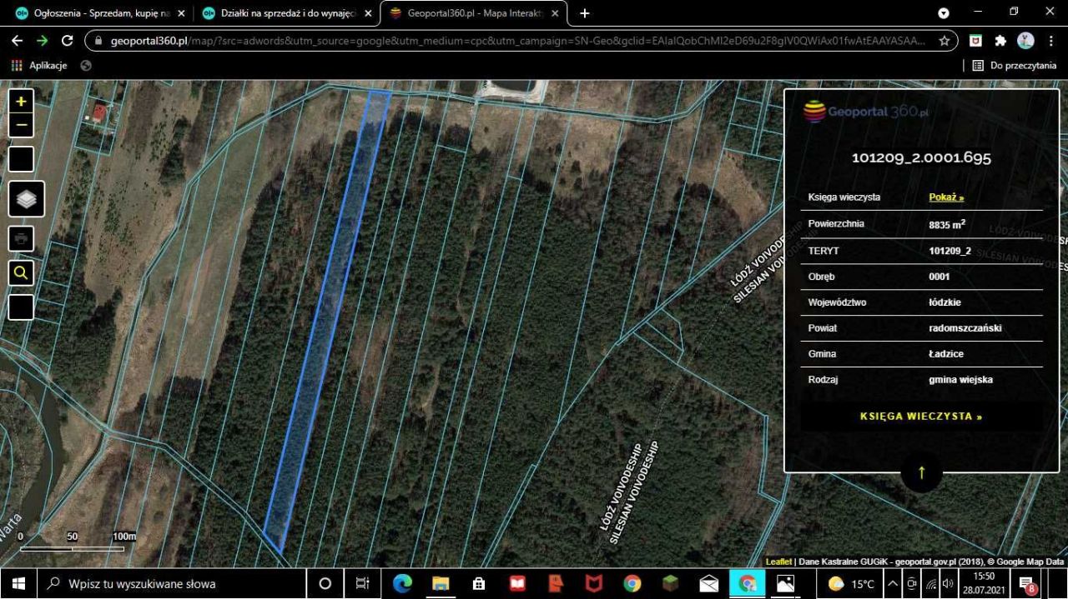The width and height of the screenshot is (1068, 599).
Task: Open the notification center with 8 alerts
Action: 1027,584
